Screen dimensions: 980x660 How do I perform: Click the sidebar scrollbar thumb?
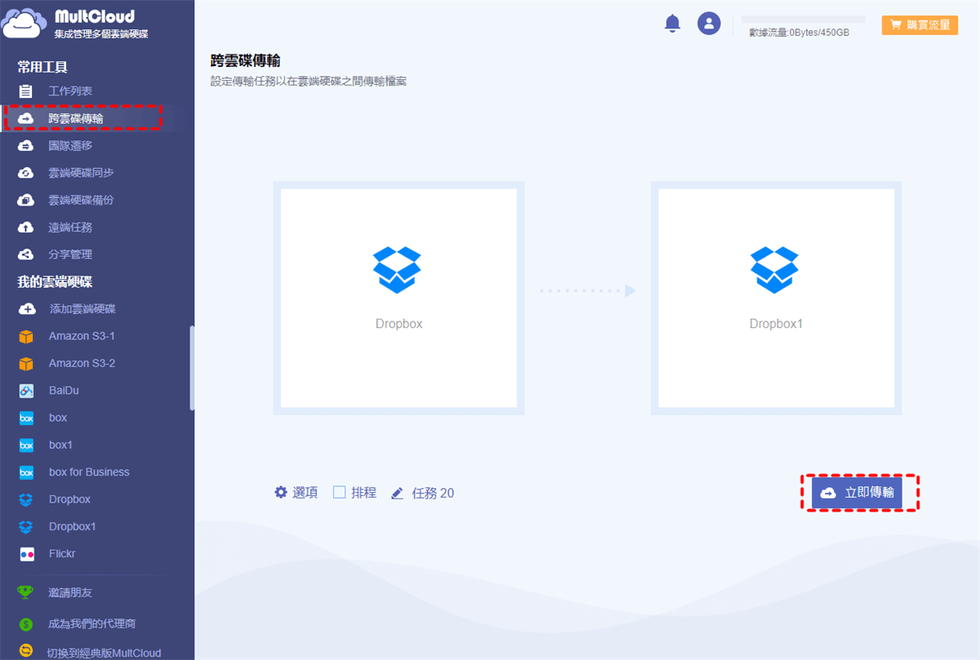tap(192, 367)
